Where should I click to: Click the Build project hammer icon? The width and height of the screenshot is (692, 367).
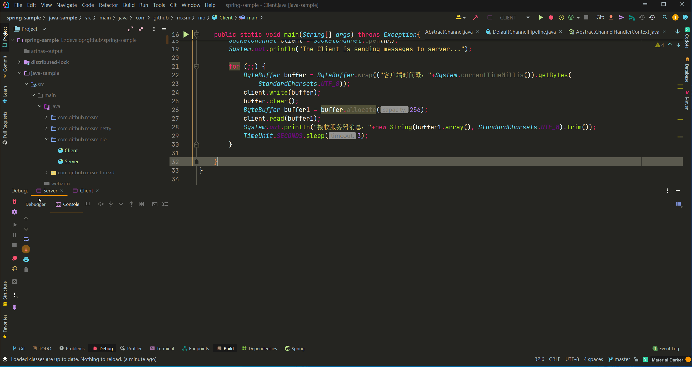pyautogui.click(x=475, y=17)
